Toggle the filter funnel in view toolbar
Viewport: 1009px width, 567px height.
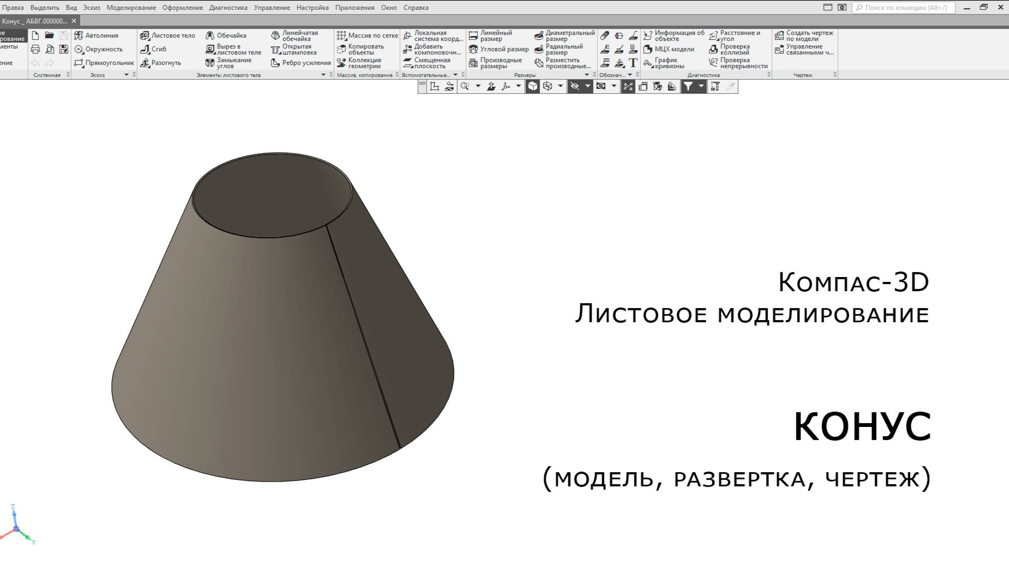[x=688, y=86]
